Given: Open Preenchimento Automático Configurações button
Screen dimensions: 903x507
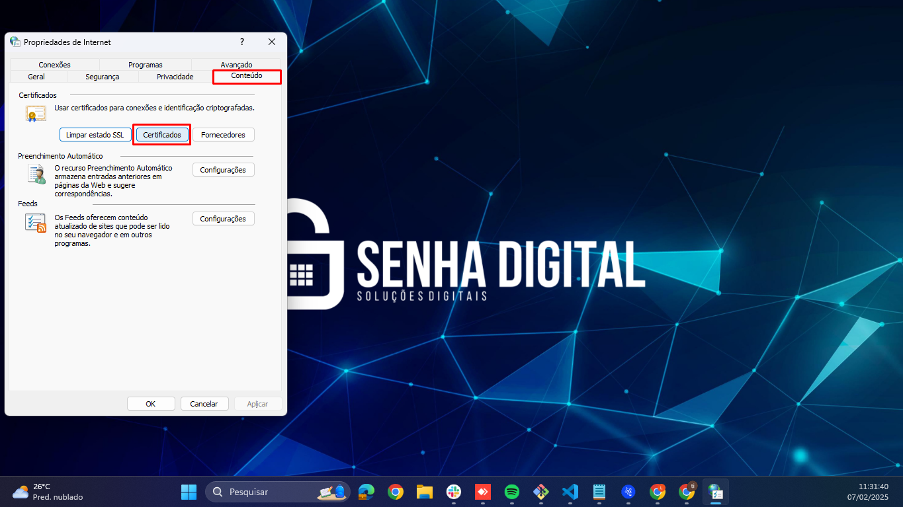Looking at the screenshot, I should point(223,170).
